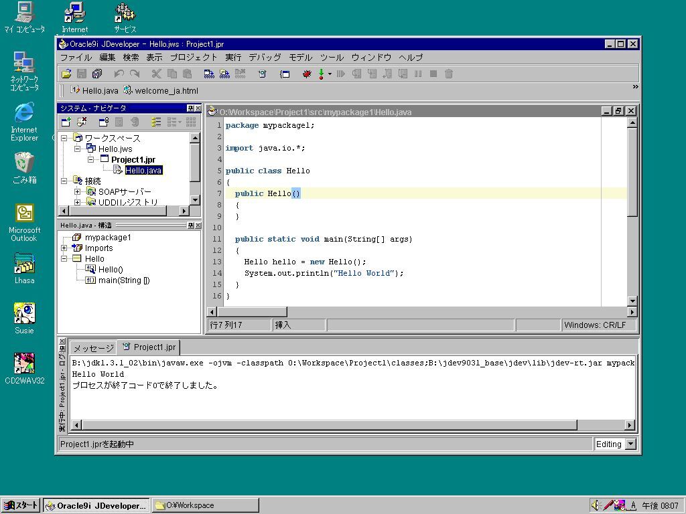Click the 行7 列17 status field
The image size is (686, 514).
239,325
